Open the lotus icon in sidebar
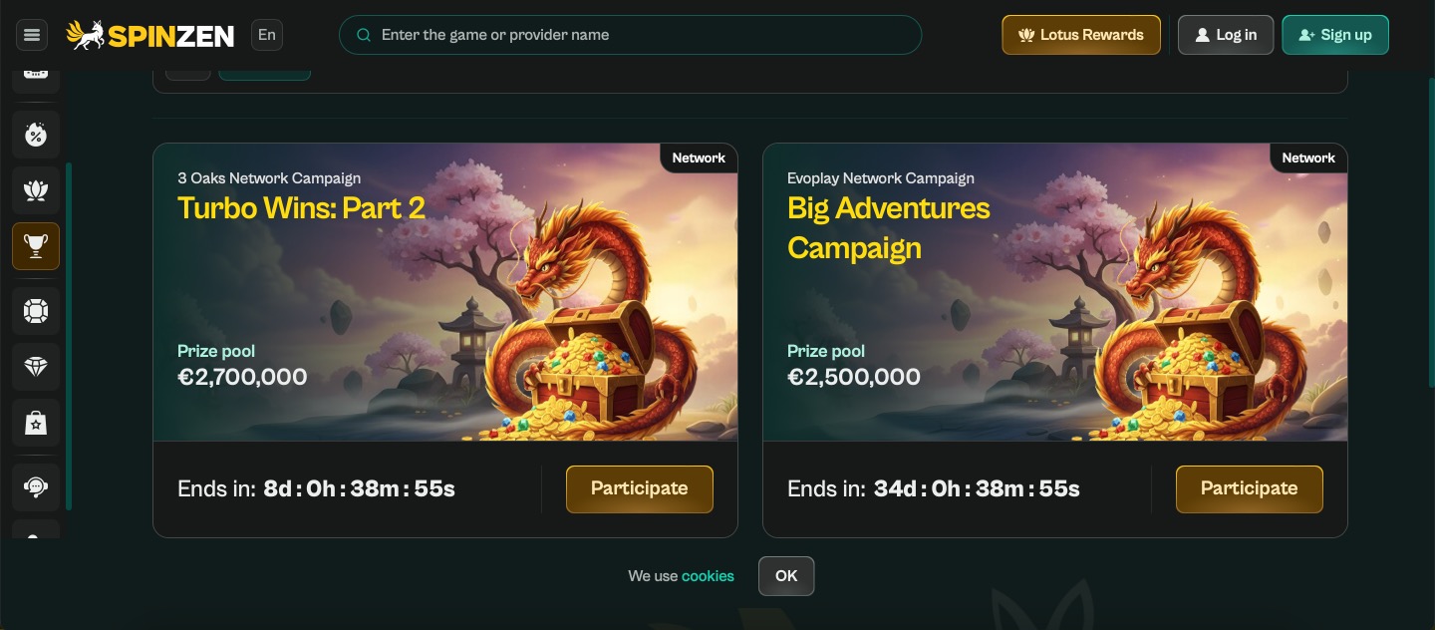 (36, 188)
